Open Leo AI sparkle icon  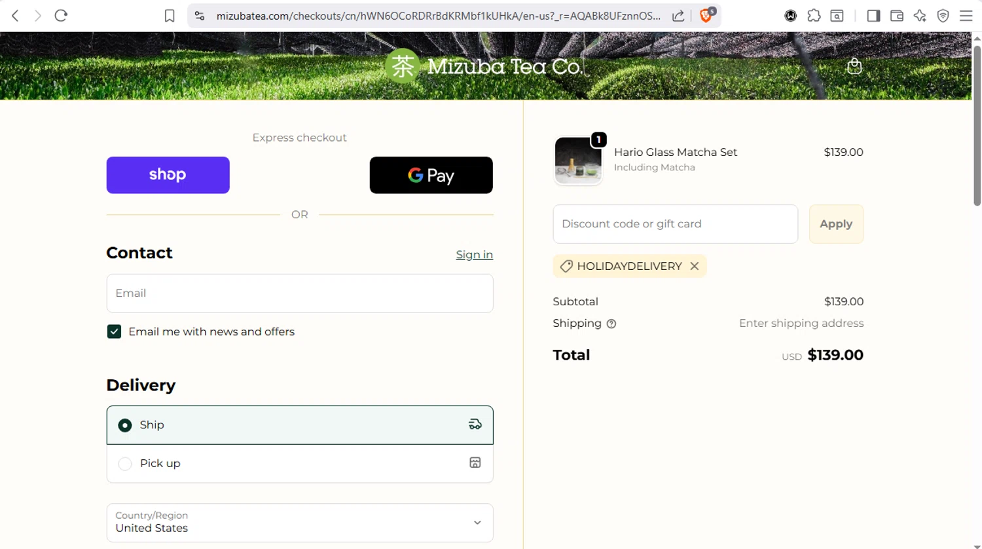click(x=920, y=16)
